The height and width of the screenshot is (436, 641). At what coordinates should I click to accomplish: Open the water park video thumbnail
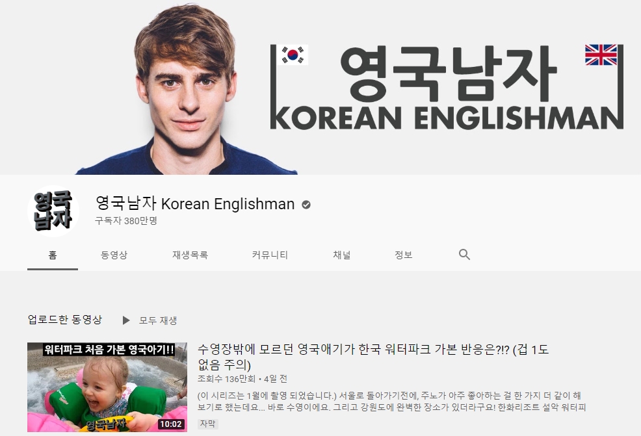[x=107, y=387]
